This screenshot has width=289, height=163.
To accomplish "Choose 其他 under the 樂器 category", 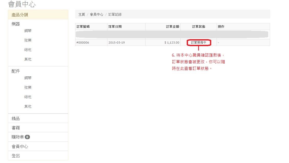I will click(x=28, y=59).
